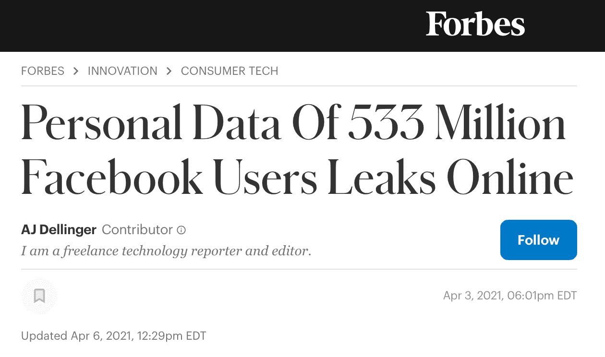The width and height of the screenshot is (605, 357).
Task: Click the Contributor label next to author
Action: 137,230
